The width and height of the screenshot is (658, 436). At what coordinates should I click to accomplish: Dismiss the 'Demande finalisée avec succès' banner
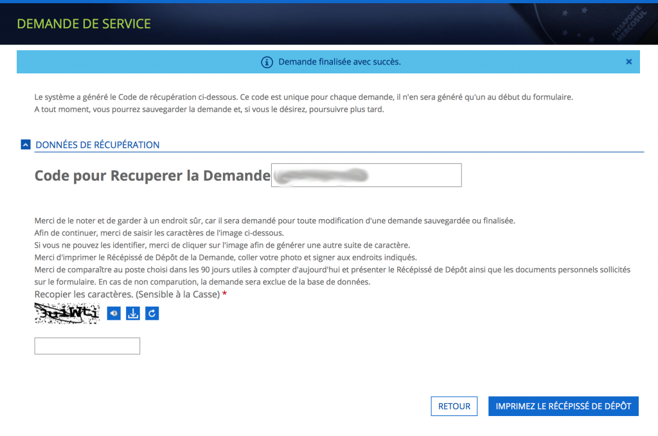[x=628, y=62]
